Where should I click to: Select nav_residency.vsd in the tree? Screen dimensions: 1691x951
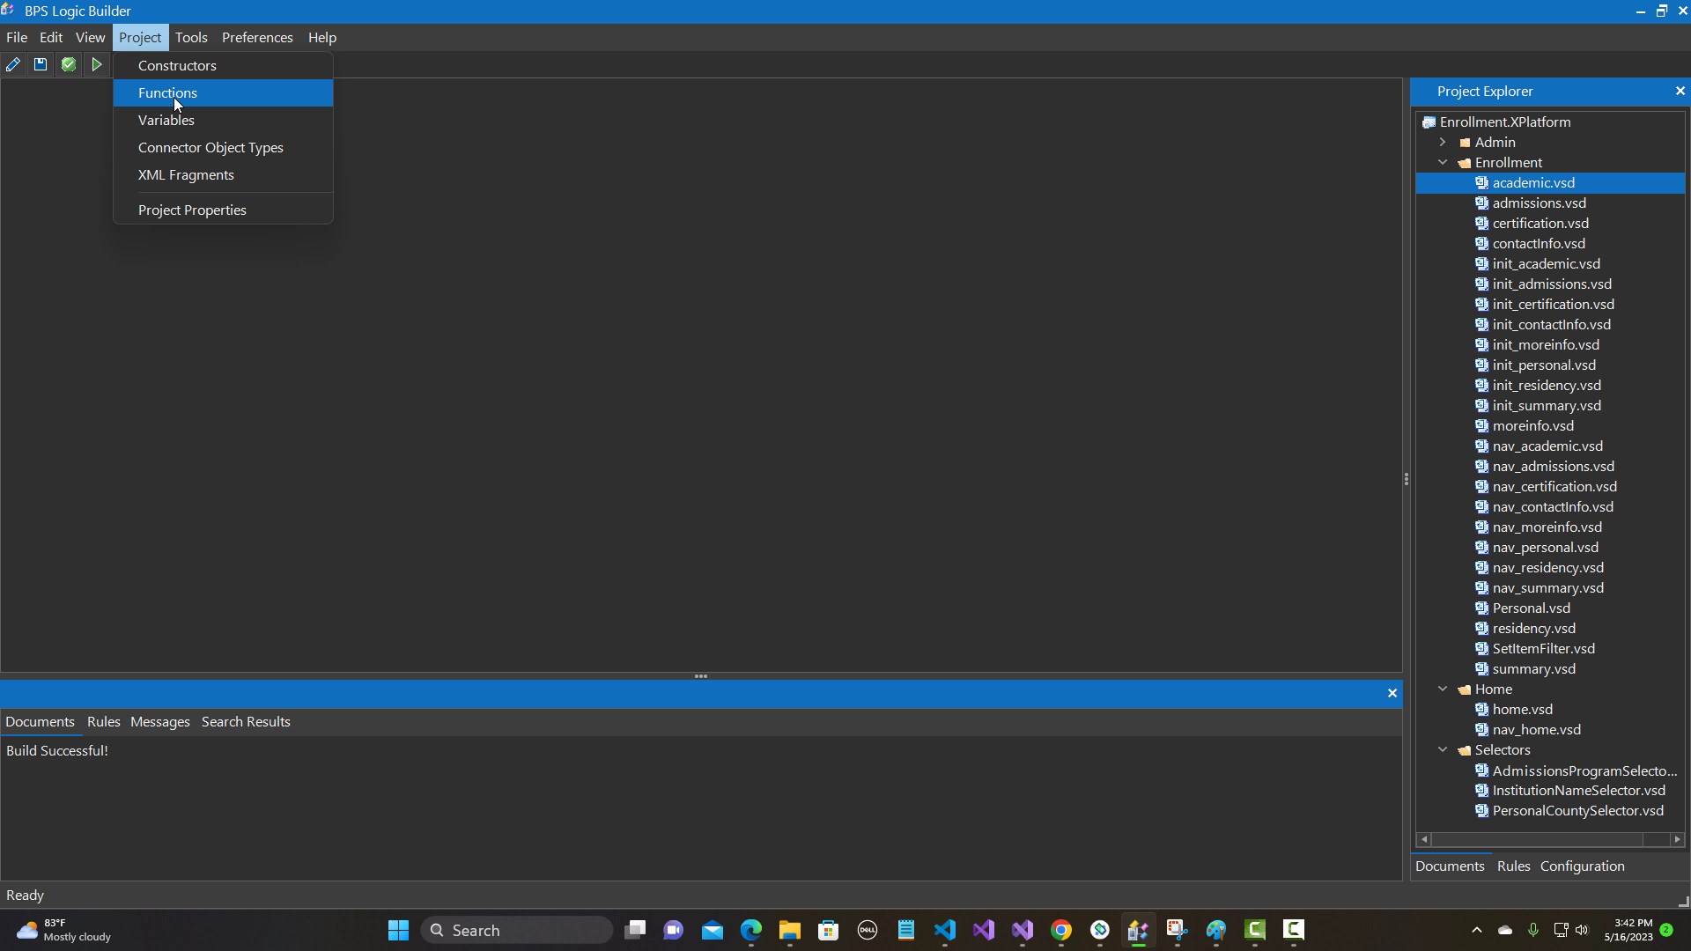[x=1547, y=567]
